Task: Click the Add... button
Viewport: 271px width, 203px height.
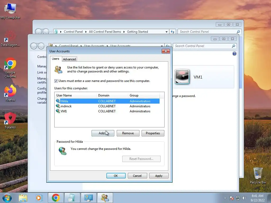Action: click(x=103, y=133)
